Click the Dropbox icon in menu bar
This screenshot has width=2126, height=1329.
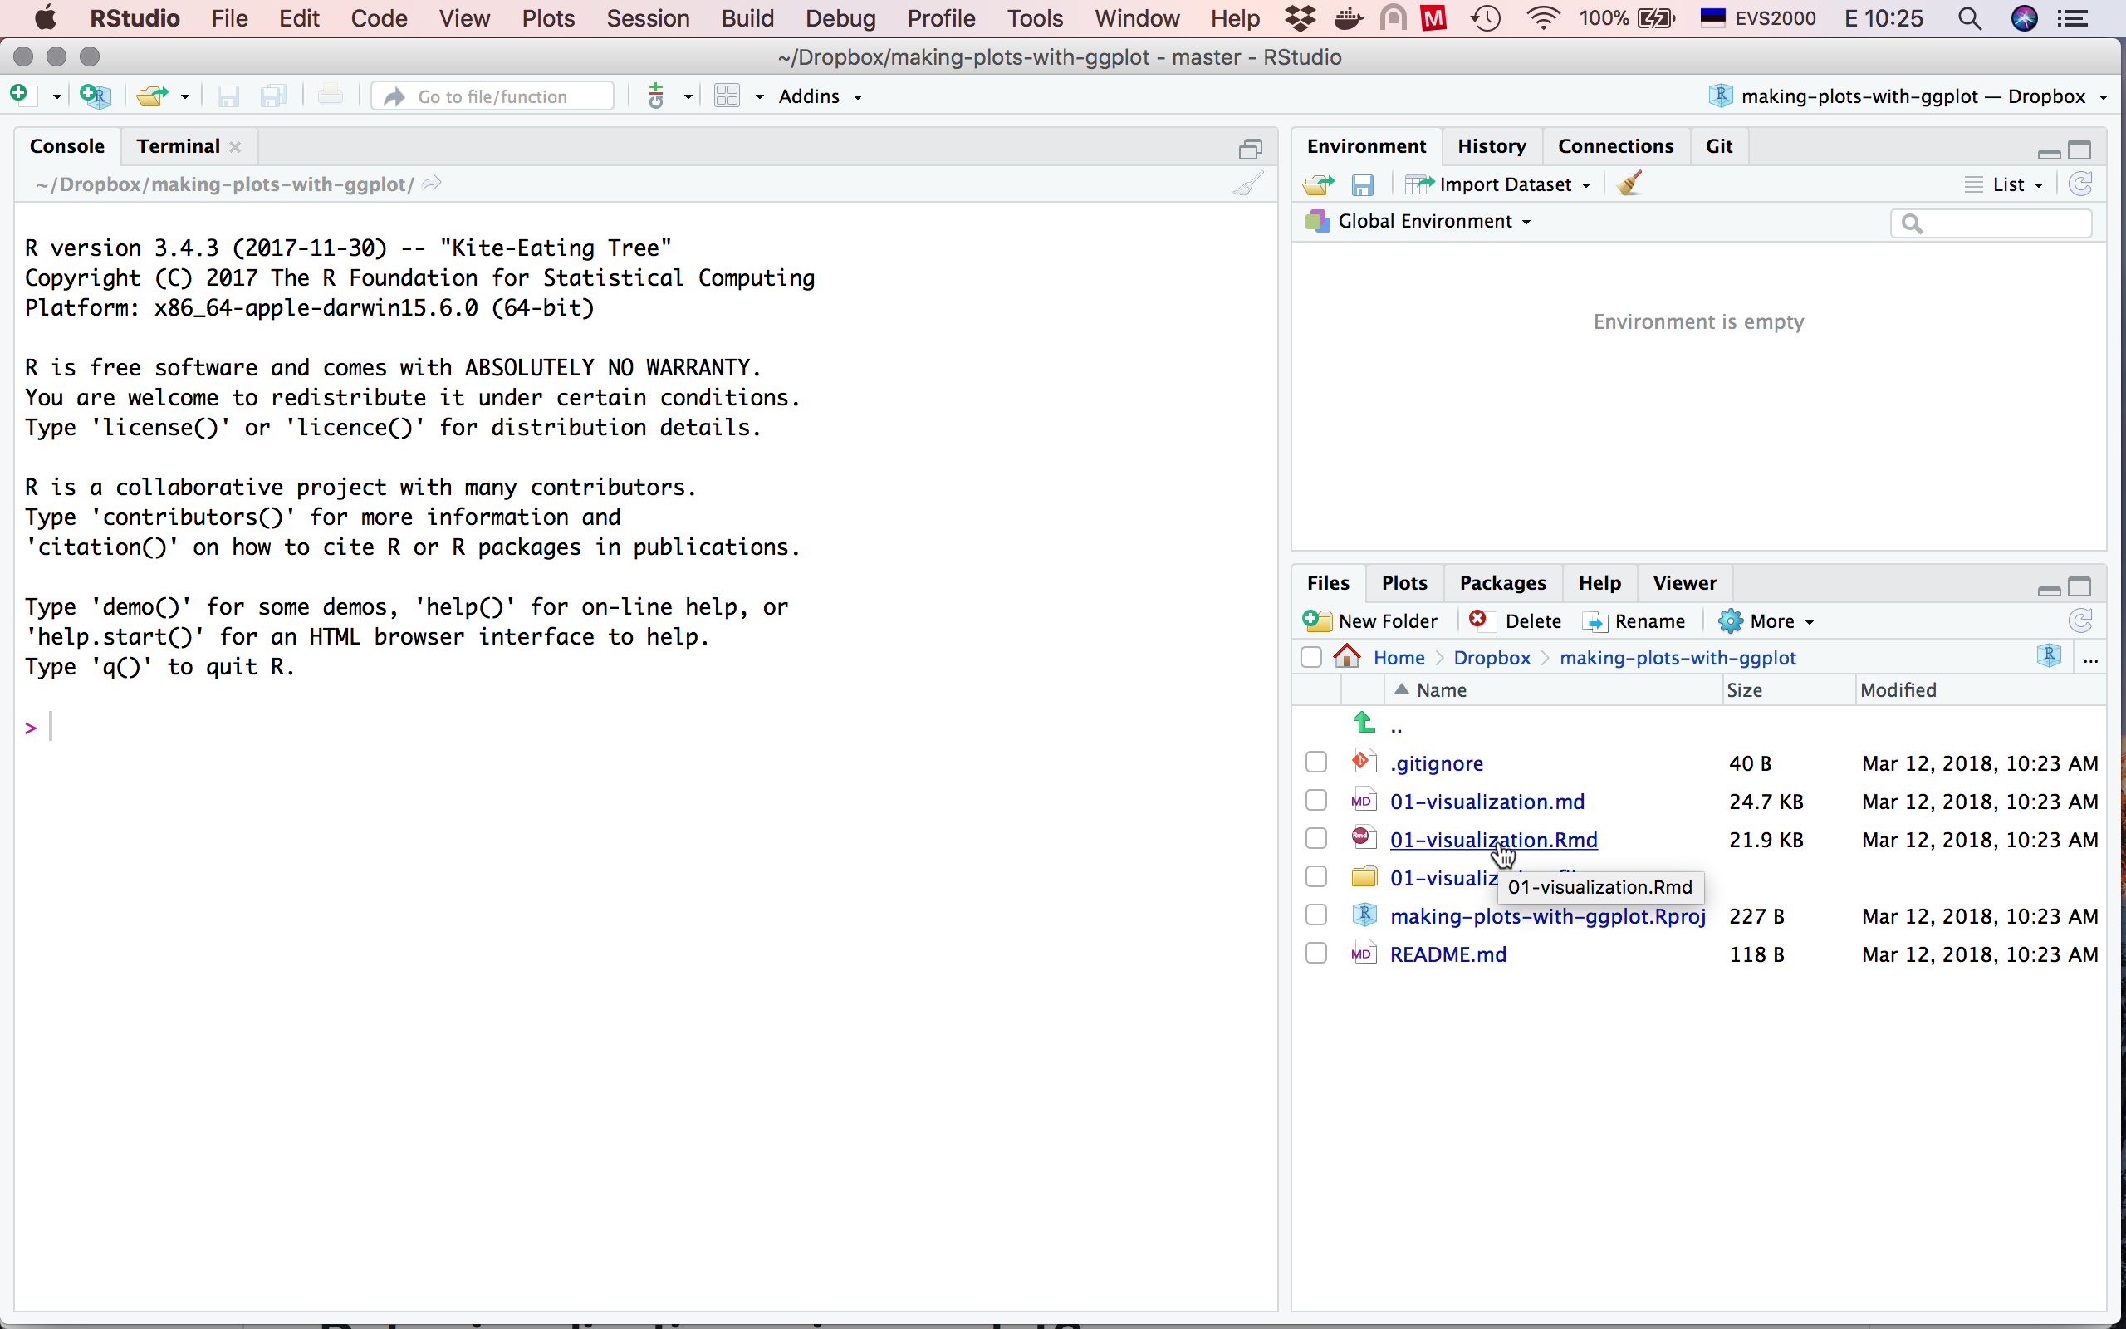tap(1301, 18)
